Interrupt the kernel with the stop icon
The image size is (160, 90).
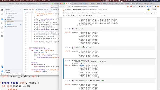pyautogui.click(x=87, y=16)
